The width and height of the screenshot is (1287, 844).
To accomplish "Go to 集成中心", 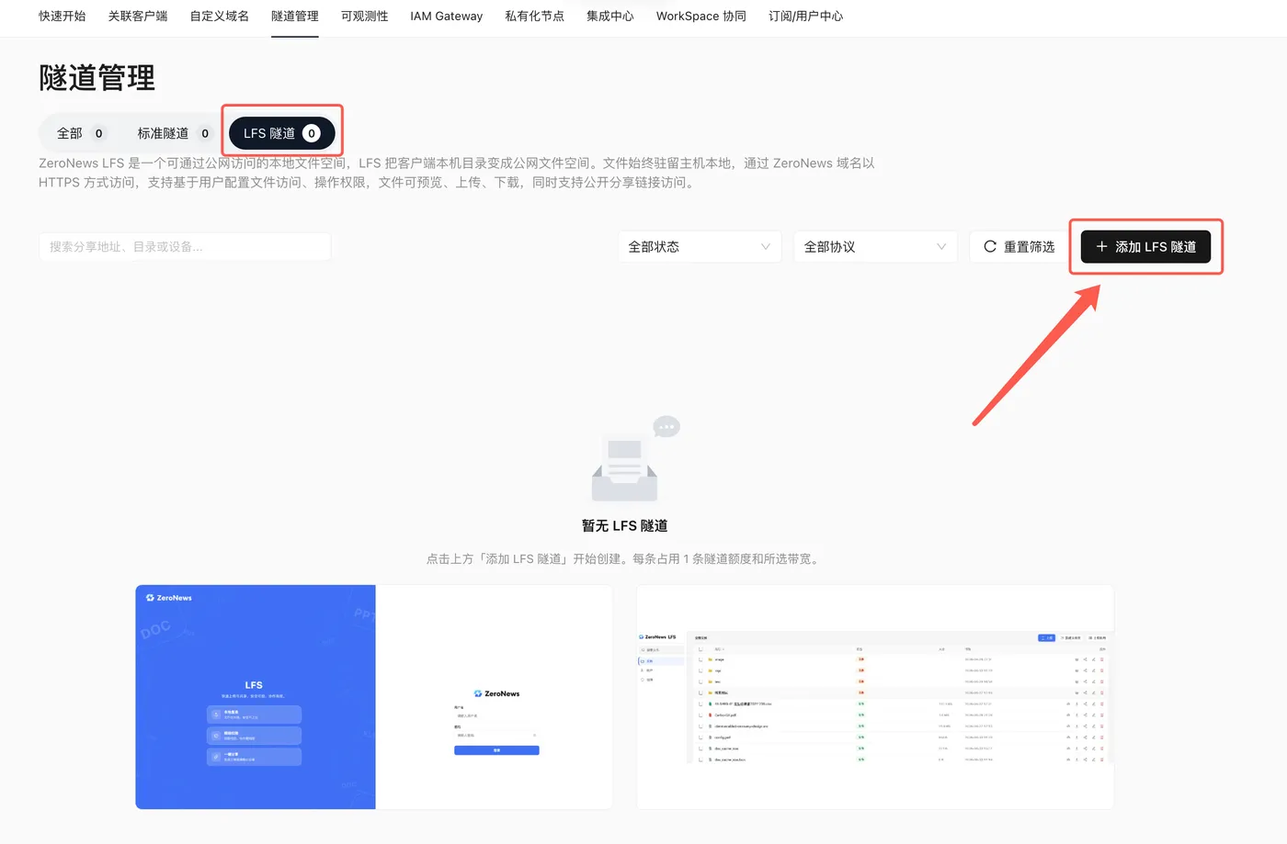I will (x=610, y=16).
